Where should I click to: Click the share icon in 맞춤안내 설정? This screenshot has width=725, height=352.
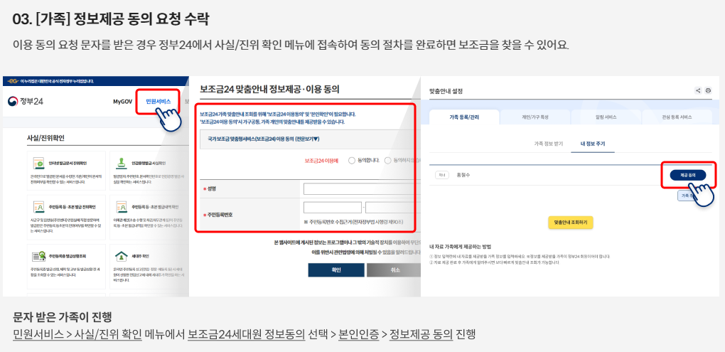point(698,90)
